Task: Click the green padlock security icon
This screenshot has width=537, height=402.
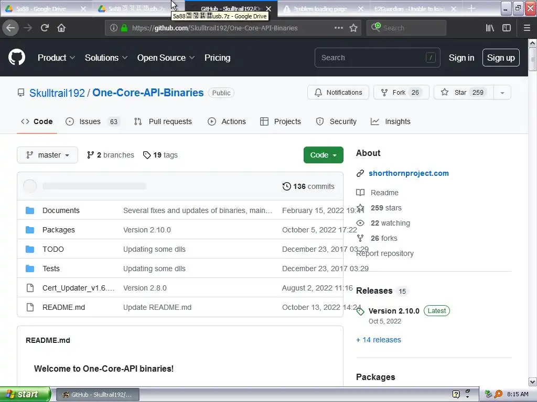Action: (124, 28)
